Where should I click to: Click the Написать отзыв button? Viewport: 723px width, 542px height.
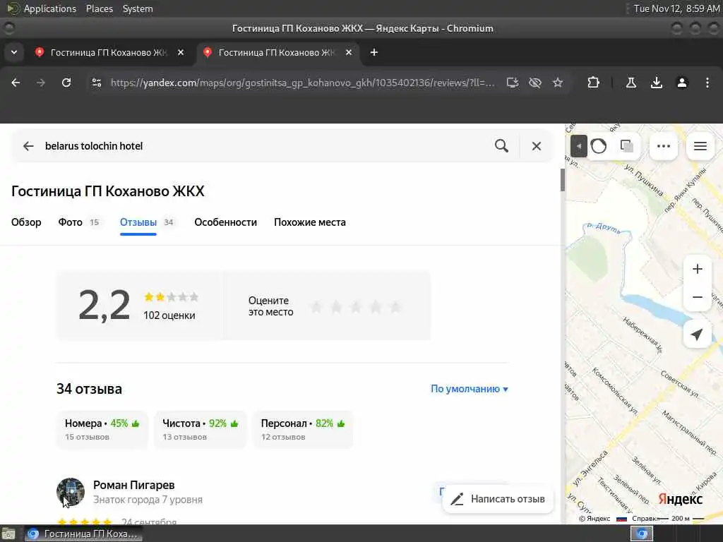click(x=498, y=499)
